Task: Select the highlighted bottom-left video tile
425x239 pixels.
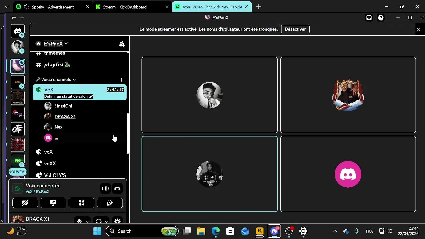Action: (210, 174)
